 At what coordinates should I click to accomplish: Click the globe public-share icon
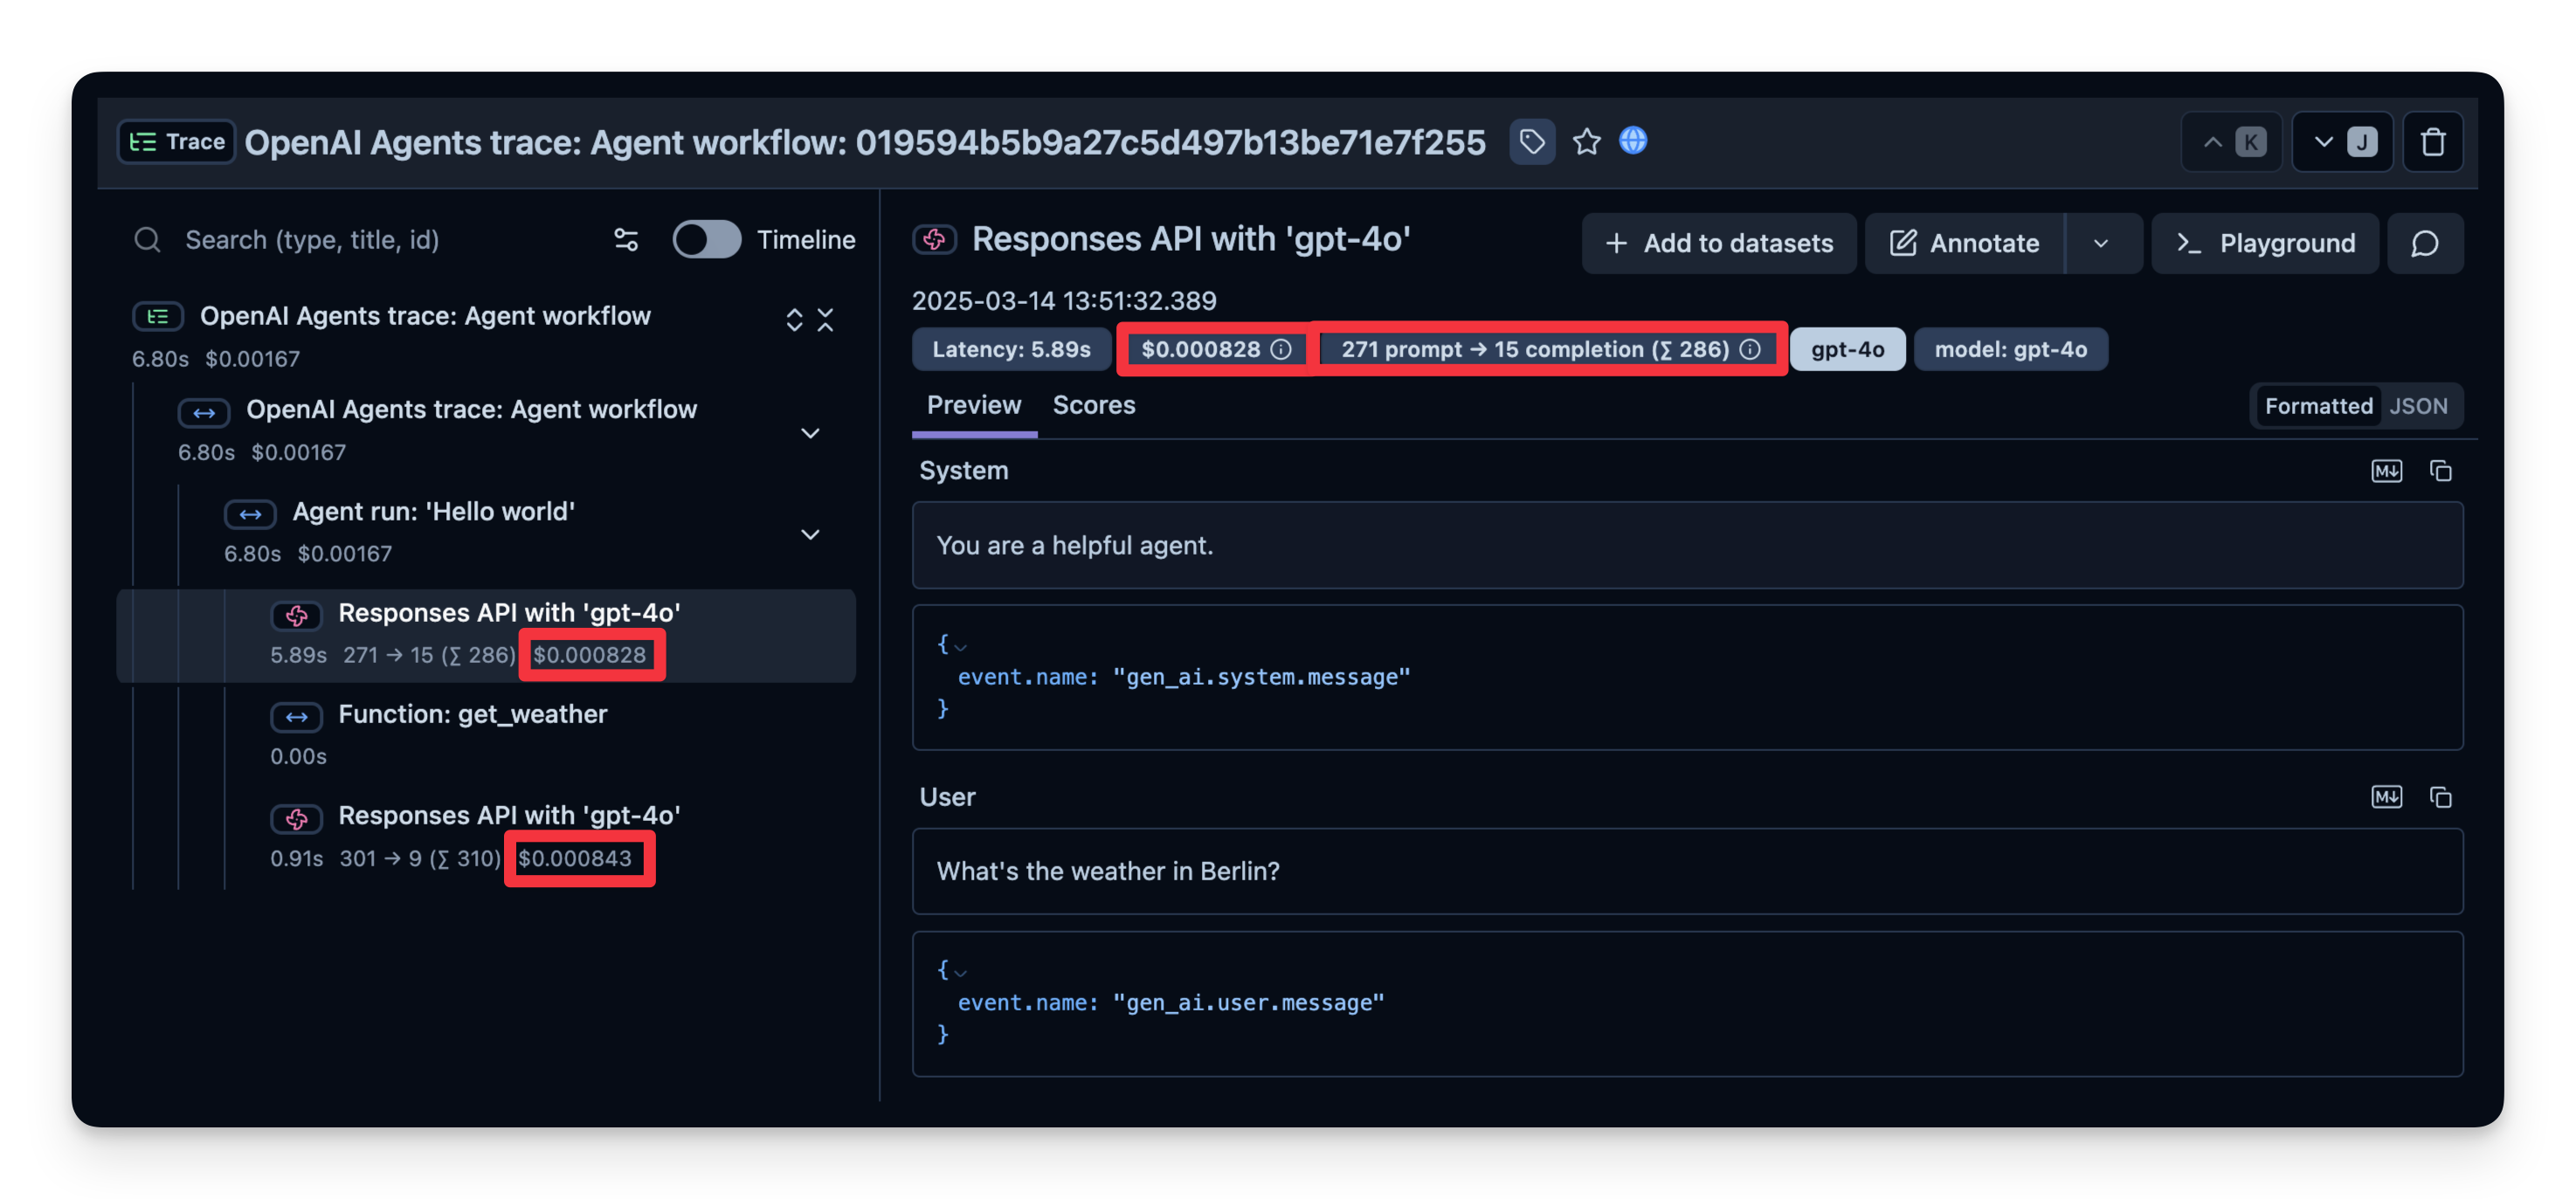[1633, 141]
